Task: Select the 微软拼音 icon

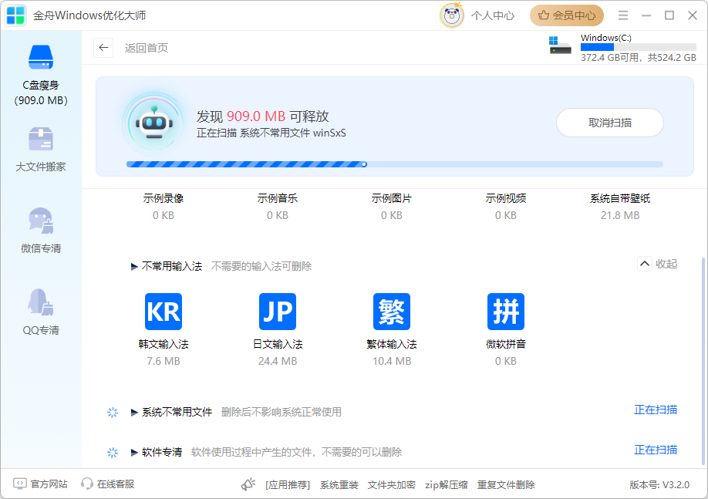Action: tap(505, 312)
